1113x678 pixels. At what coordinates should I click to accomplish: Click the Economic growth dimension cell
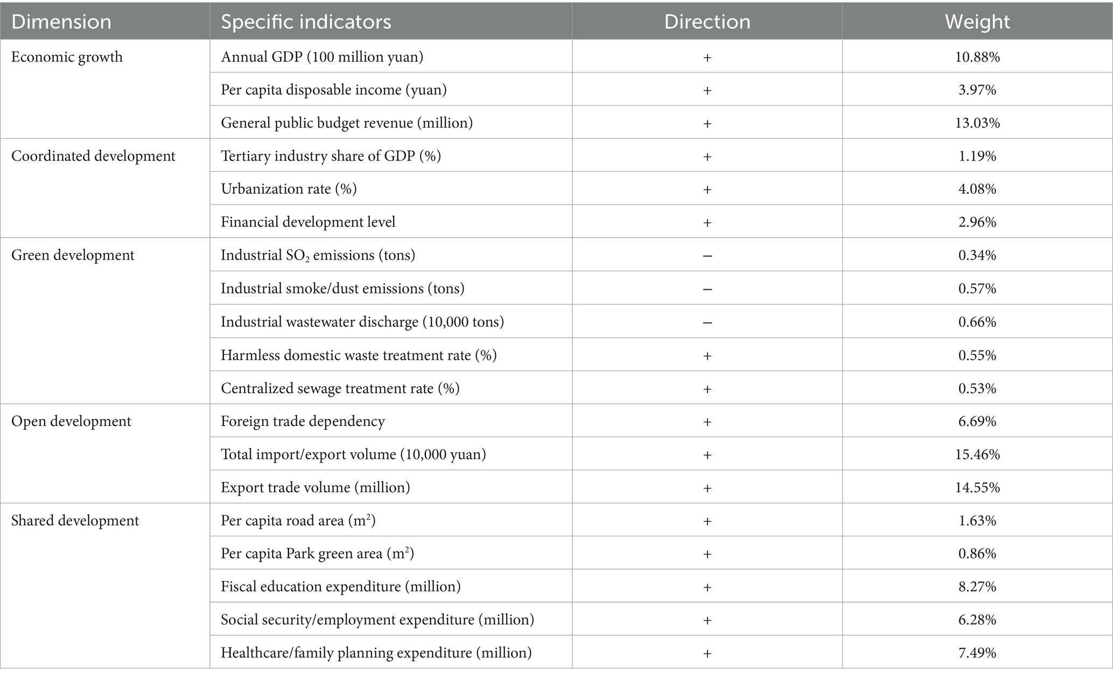67,57
